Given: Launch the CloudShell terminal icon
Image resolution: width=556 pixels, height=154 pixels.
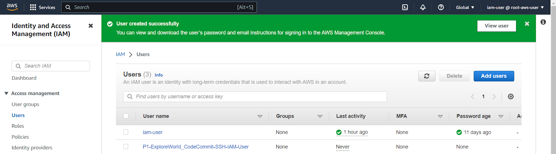Looking at the screenshot, I should (x=405, y=7).
